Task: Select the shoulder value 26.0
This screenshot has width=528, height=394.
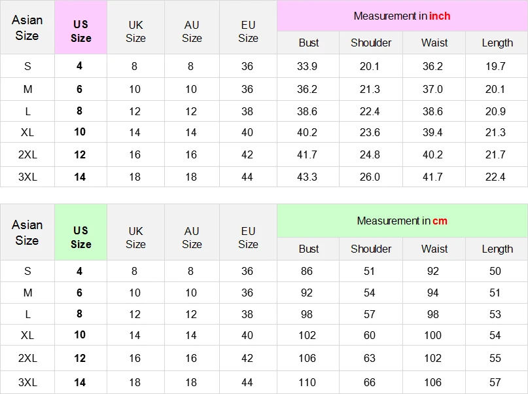Action: pyautogui.click(x=370, y=177)
